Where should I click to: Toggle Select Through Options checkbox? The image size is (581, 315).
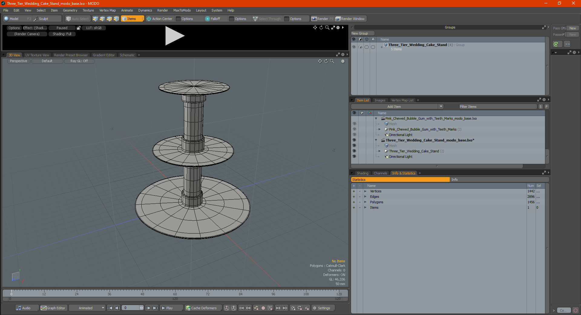pos(287,19)
